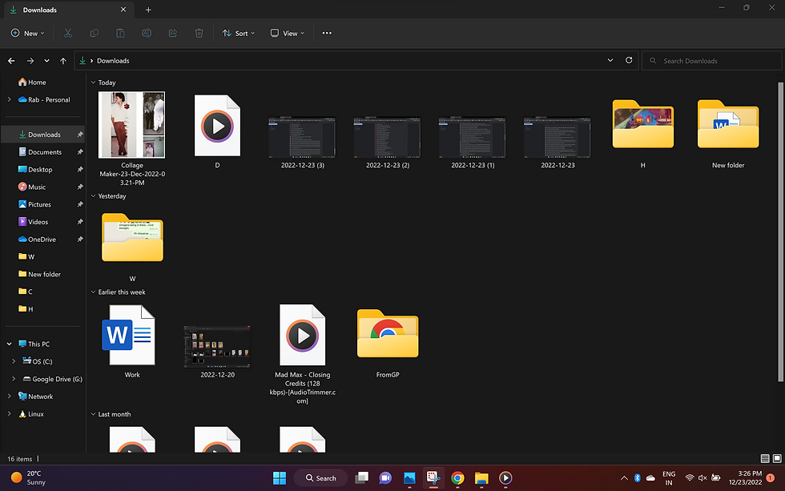Collapse the Today group
Viewport: 785px width, 491px height.
pyautogui.click(x=93, y=83)
